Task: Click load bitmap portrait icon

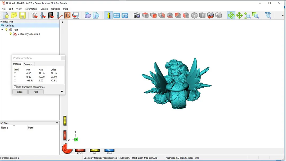Action: click(x=51, y=15)
